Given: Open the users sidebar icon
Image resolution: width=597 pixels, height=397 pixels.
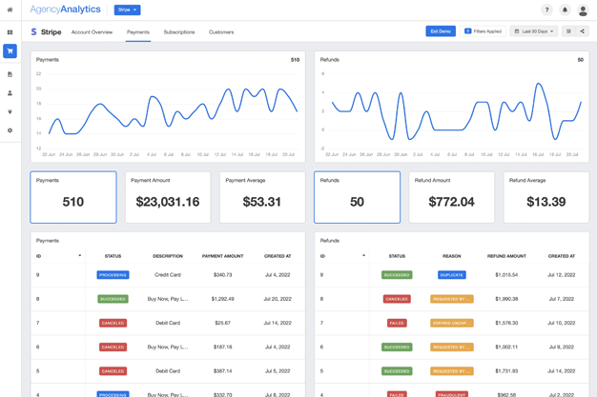Looking at the screenshot, I should pyautogui.click(x=10, y=92).
